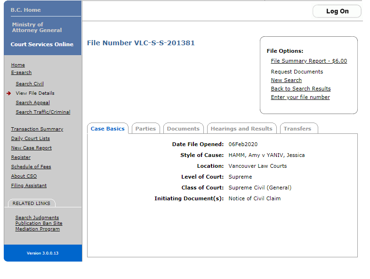Click Supreme Civil (General) class value
The width and height of the screenshot is (370, 279).
[260, 188]
